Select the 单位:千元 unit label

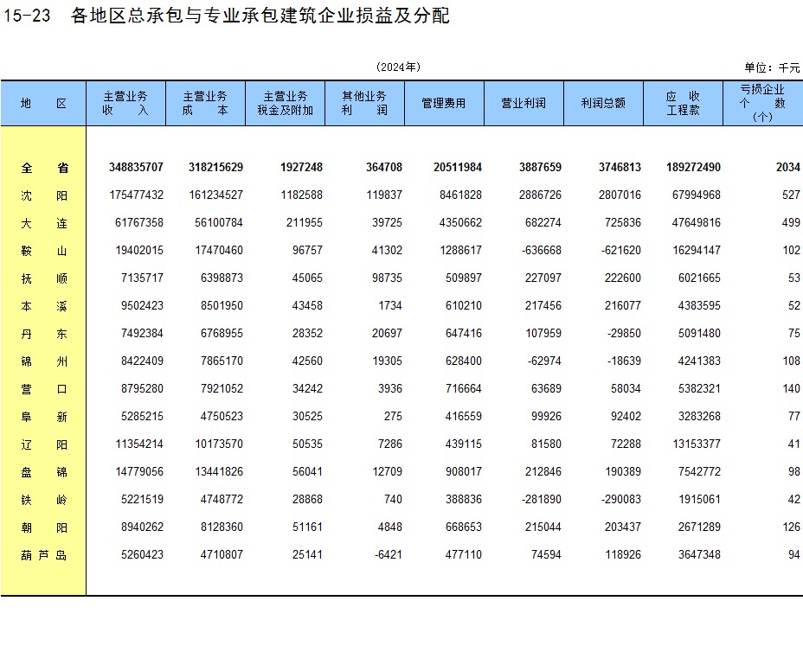pyautogui.click(x=772, y=67)
